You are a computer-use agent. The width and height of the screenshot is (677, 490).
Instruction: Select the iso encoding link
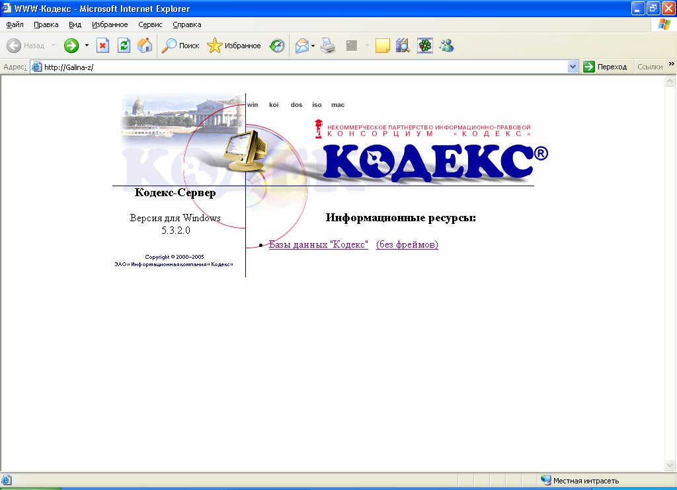(317, 105)
